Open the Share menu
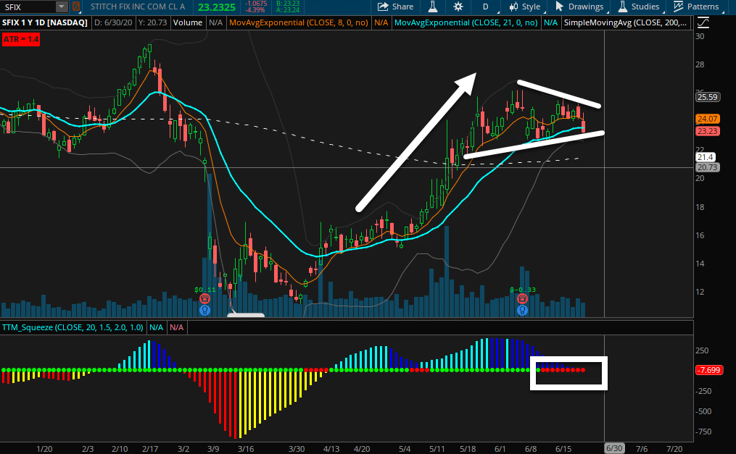Image resolution: width=736 pixels, height=454 pixels. pos(396,7)
